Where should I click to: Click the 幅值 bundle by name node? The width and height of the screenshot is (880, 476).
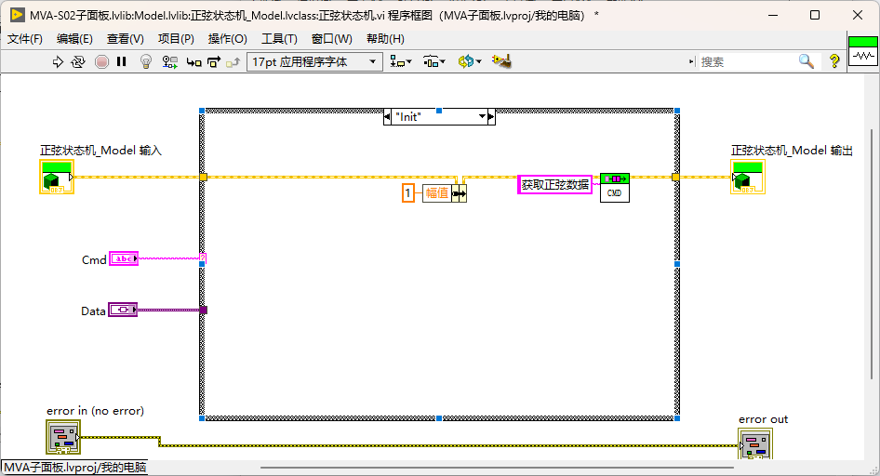click(444, 193)
